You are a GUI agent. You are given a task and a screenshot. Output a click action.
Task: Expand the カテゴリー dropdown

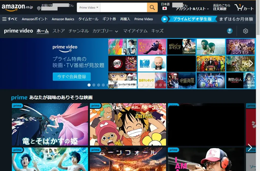(x=105, y=31)
